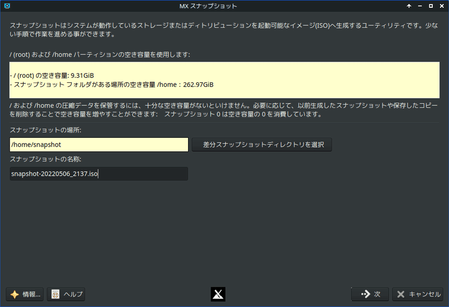Close the MX スナップショット window
Viewport: 449px width, 307px height.
(442, 6)
